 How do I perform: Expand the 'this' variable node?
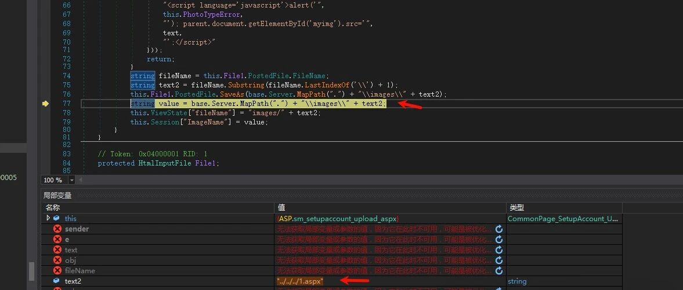tap(48, 218)
